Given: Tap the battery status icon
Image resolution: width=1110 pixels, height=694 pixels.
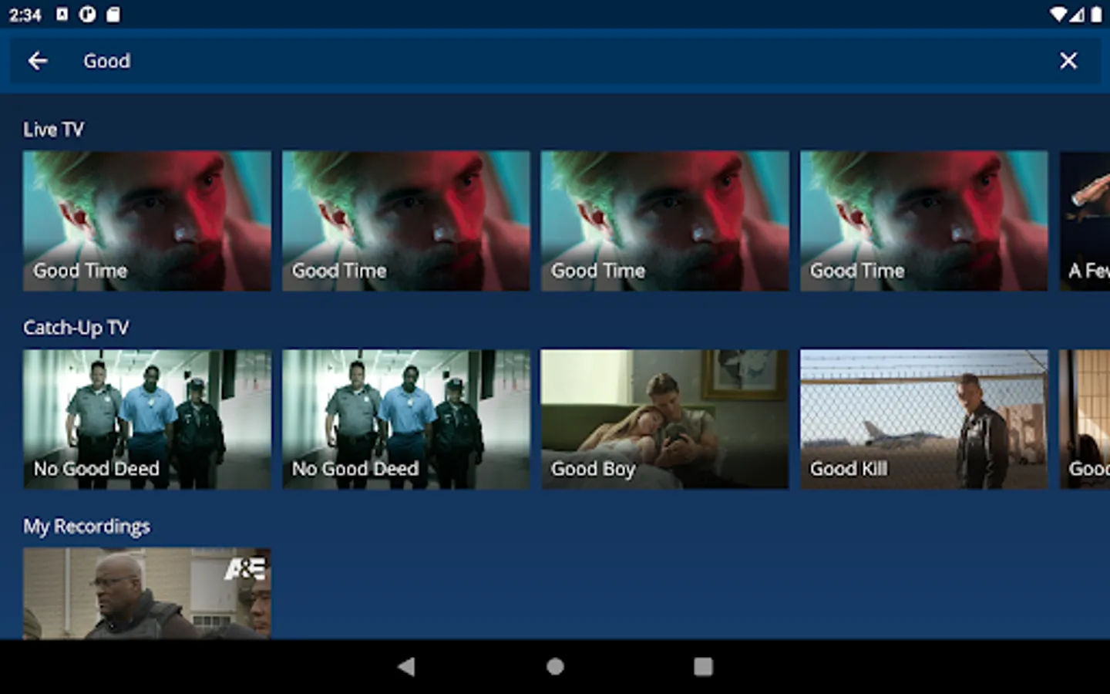Looking at the screenshot, I should click(x=1095, y=15).
